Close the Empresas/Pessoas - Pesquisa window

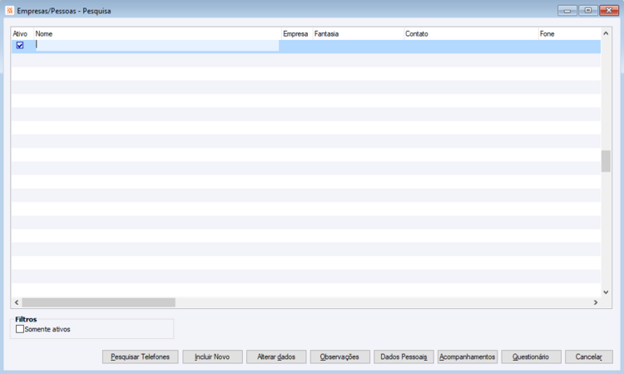tap(609, 10)
